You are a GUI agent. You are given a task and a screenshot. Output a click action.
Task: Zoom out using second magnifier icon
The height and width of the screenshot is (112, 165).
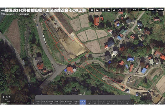tap(9, 97)
